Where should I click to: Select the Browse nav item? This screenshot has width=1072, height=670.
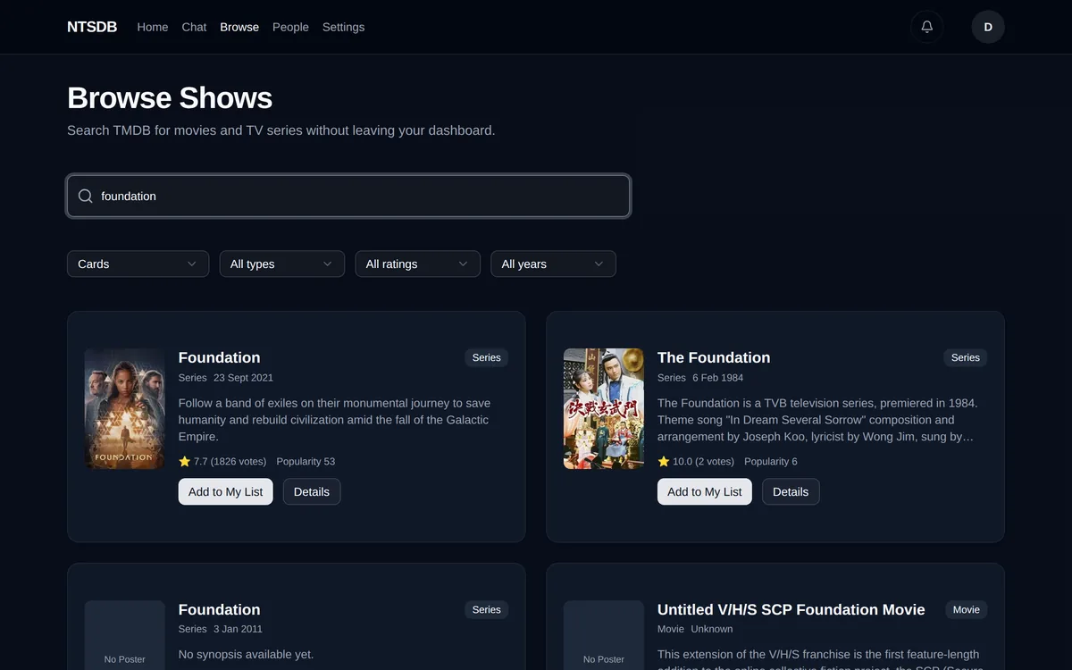click(239, 27)
